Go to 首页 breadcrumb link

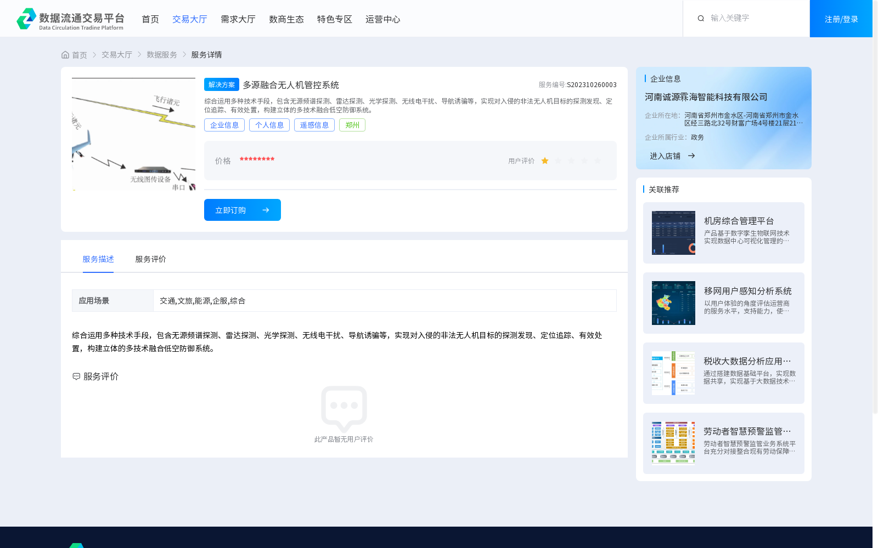click(80, 55)
